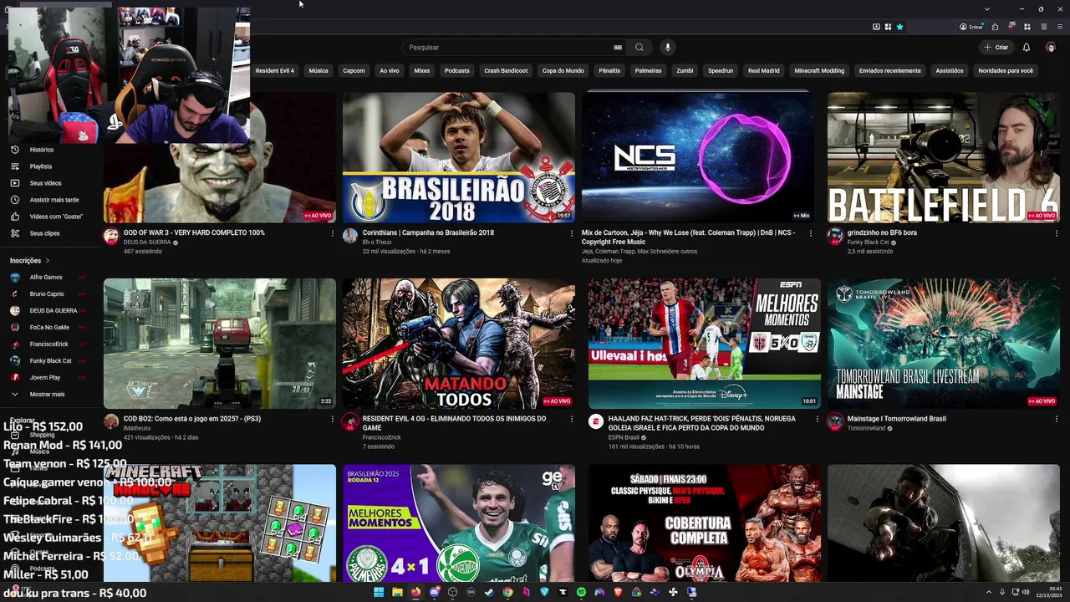Open Vídeos com "Gostei" in sidebar
Viewport: 1070px width, 602px height.
[x=56, y=217]
